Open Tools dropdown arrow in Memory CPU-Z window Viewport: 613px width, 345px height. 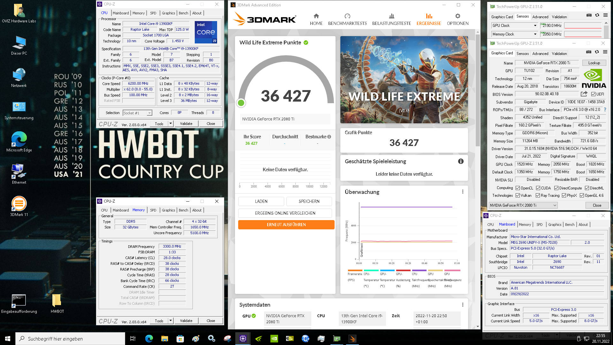click(170, 321)
